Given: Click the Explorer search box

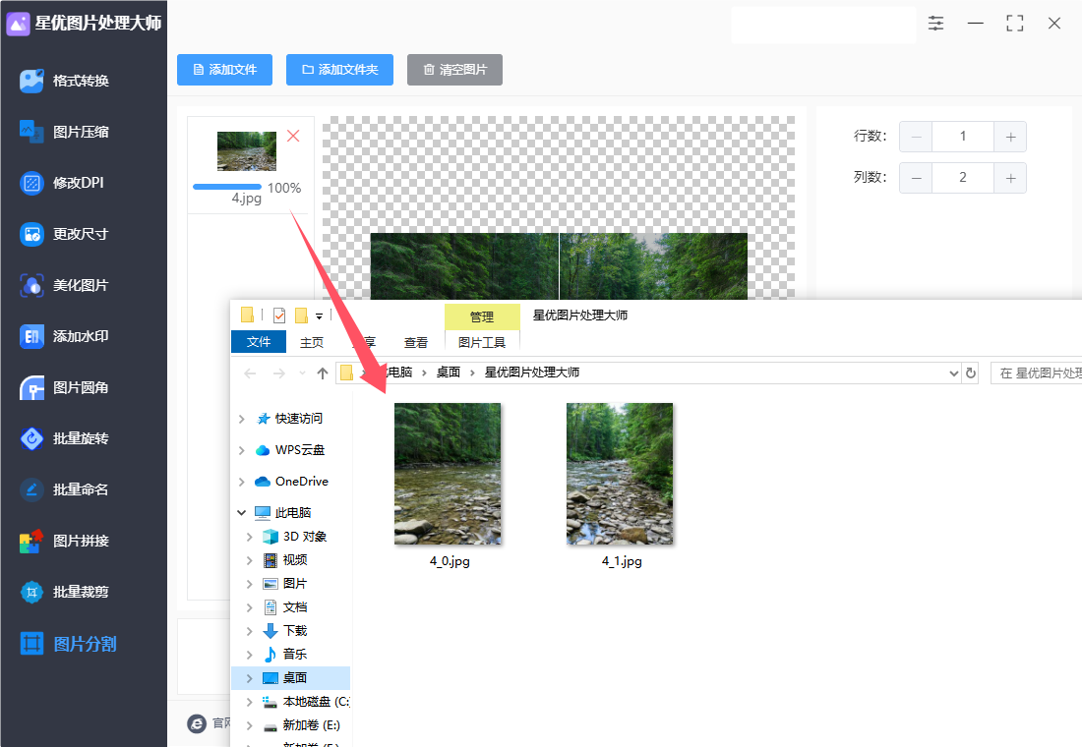Looking at the screenshot, I should pos(1036,373).
